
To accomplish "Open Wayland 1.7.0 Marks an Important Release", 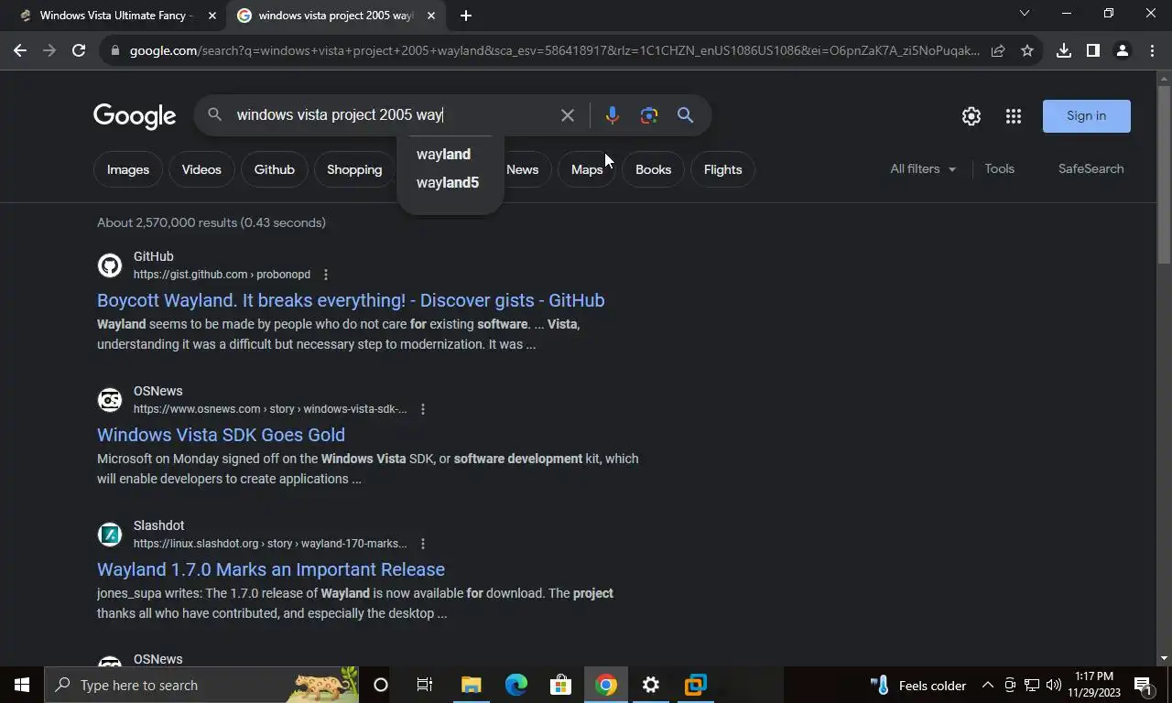I will click(271, 569).
